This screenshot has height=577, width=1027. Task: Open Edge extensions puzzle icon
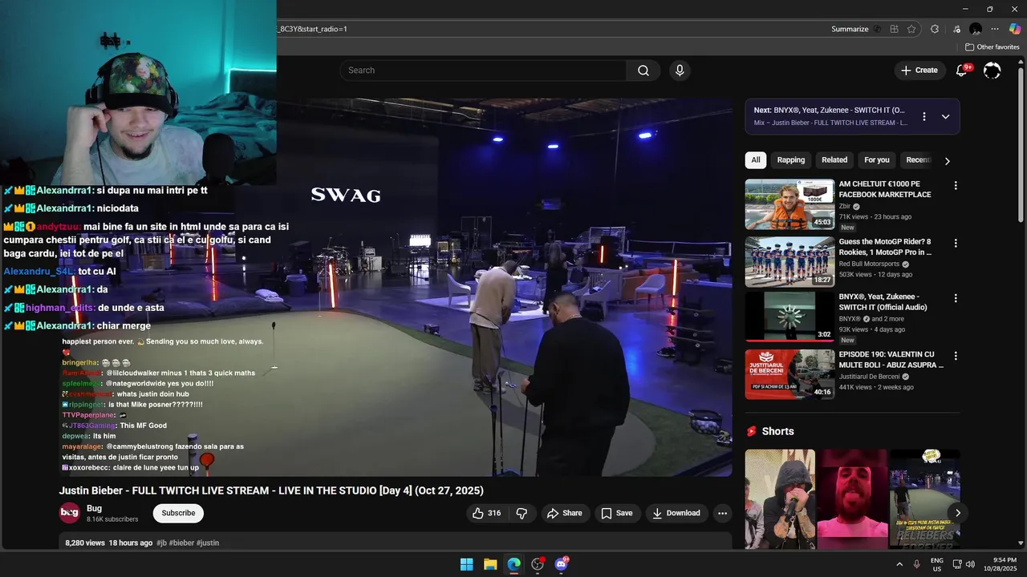[x=935, y=29]
